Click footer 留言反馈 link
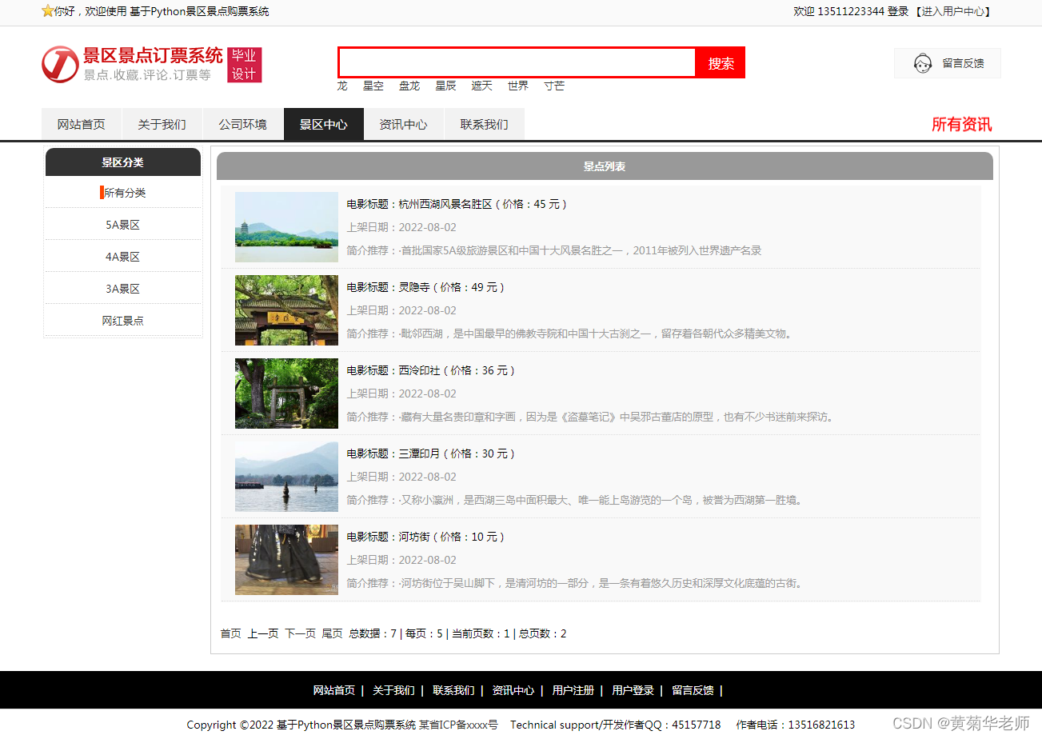Image resolution: width=1042 pixels, height=739 pixels. (x=693, y=690)
